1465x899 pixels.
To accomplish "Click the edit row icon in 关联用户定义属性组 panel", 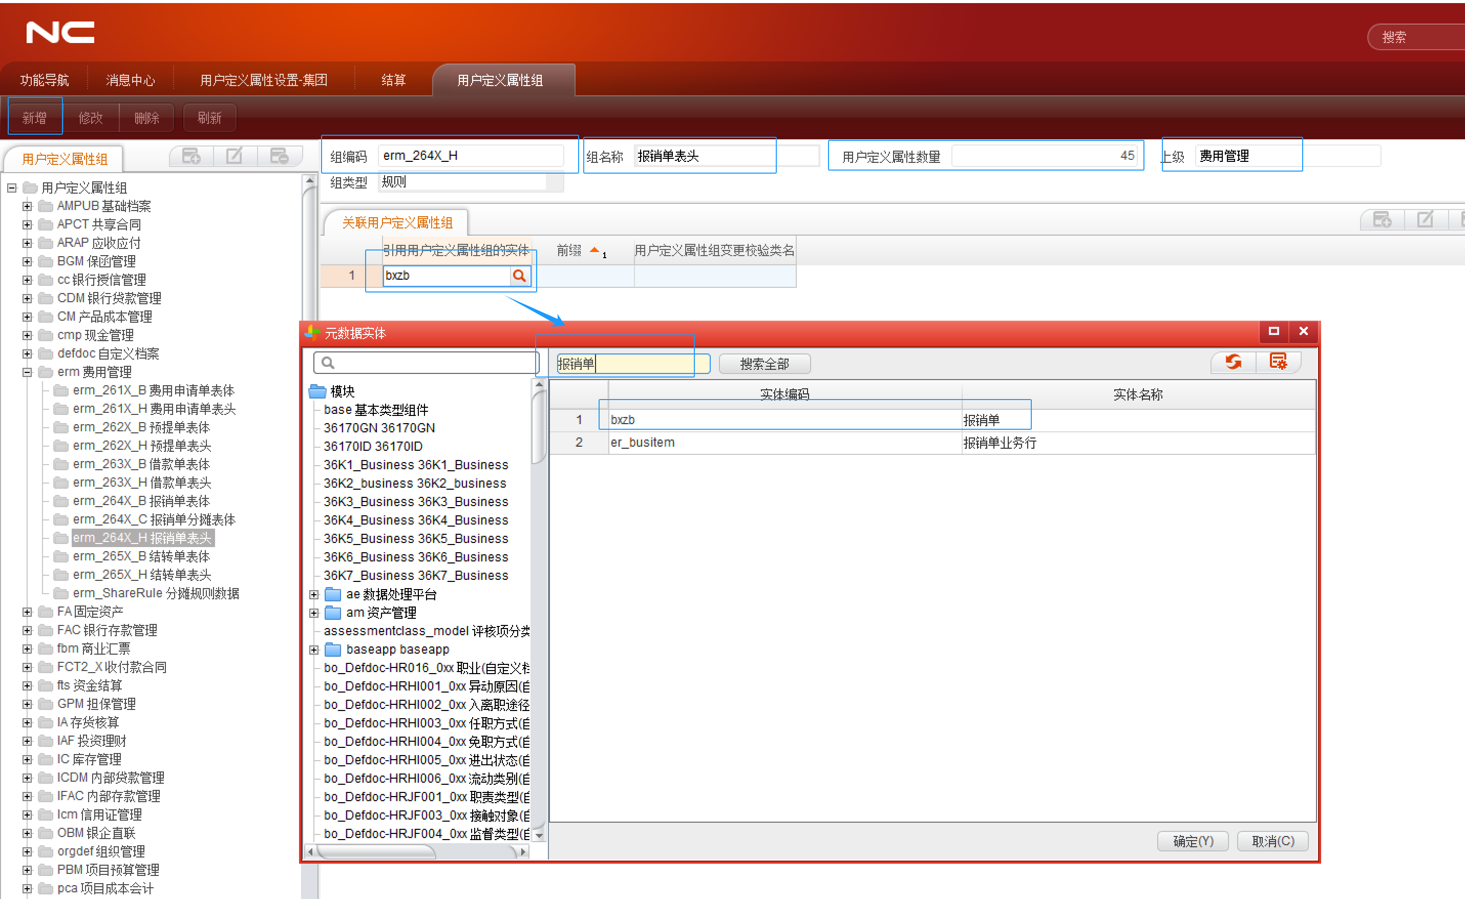I will (1426, 220).
